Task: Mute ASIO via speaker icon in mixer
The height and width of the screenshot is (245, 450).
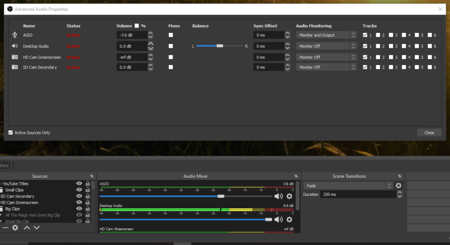Action: pyautogui.click(x=278, y=196)
